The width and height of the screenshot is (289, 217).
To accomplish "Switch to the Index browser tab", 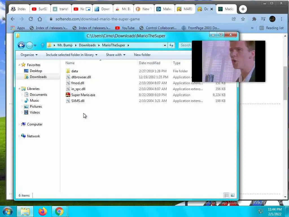I will [x=19, y=9].
